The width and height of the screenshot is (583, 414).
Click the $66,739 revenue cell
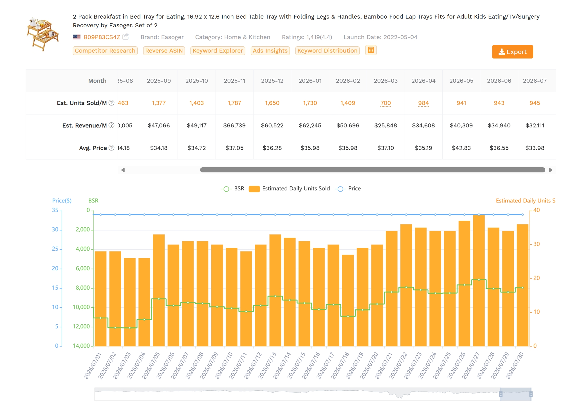(234, 125)
